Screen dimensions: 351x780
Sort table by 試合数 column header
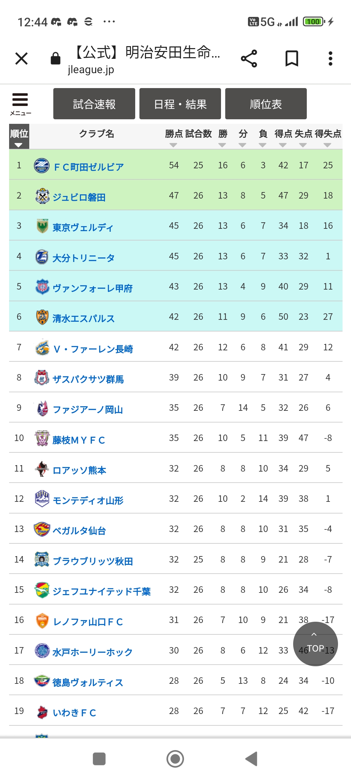[x=198, y=134]
